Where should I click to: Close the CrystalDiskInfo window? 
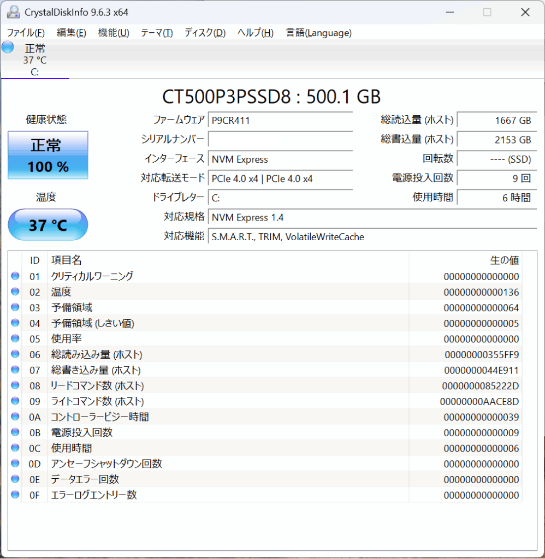pos(525,12)
